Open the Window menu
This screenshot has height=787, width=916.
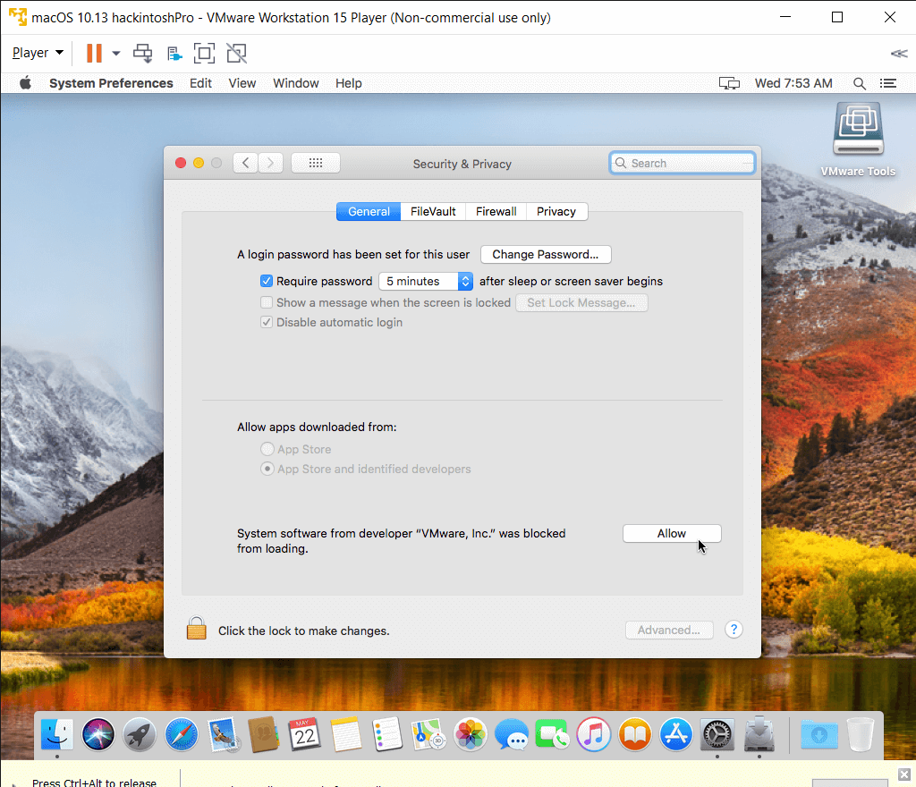pos(295,83)
